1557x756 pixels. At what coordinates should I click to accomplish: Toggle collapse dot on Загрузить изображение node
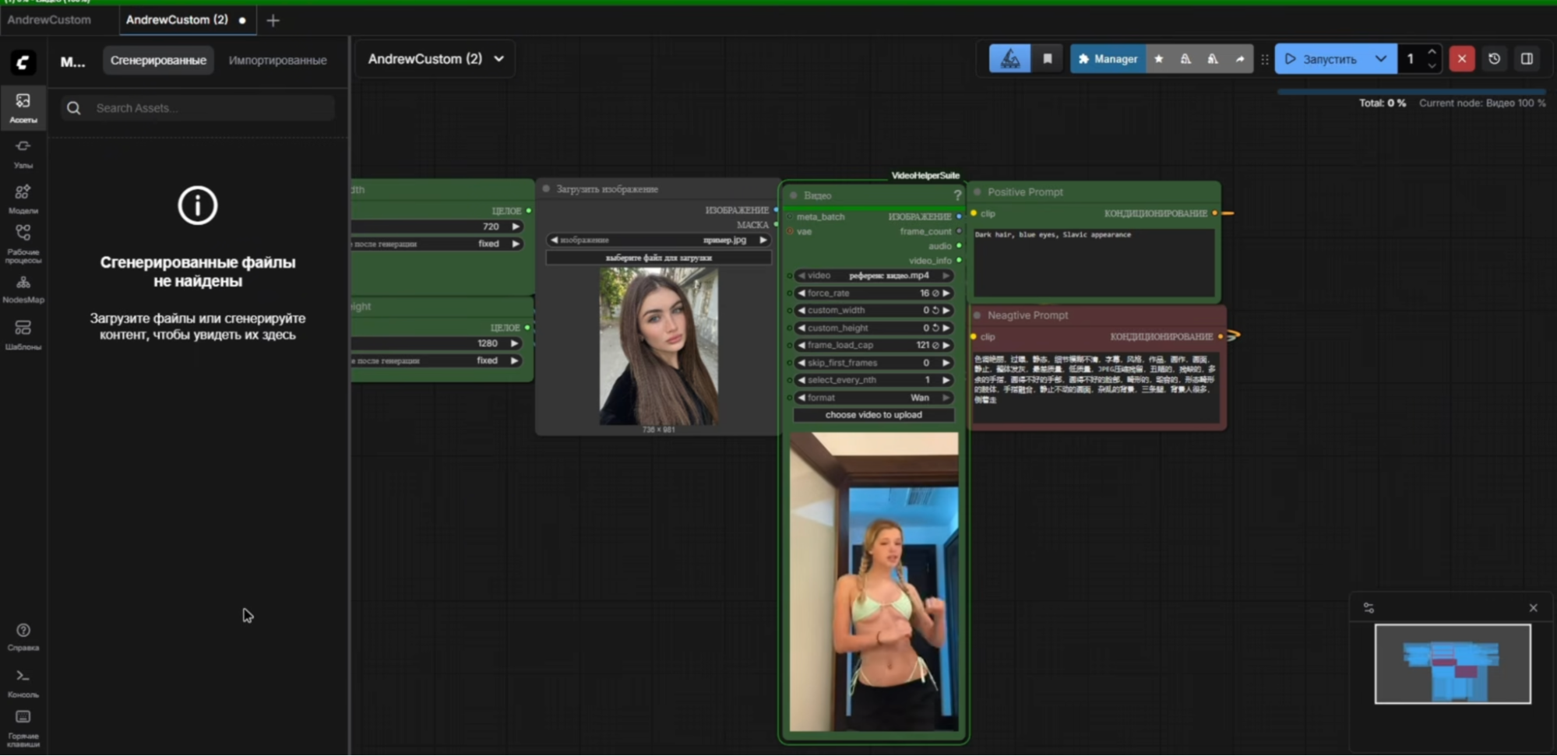click(x=546, y=189)
